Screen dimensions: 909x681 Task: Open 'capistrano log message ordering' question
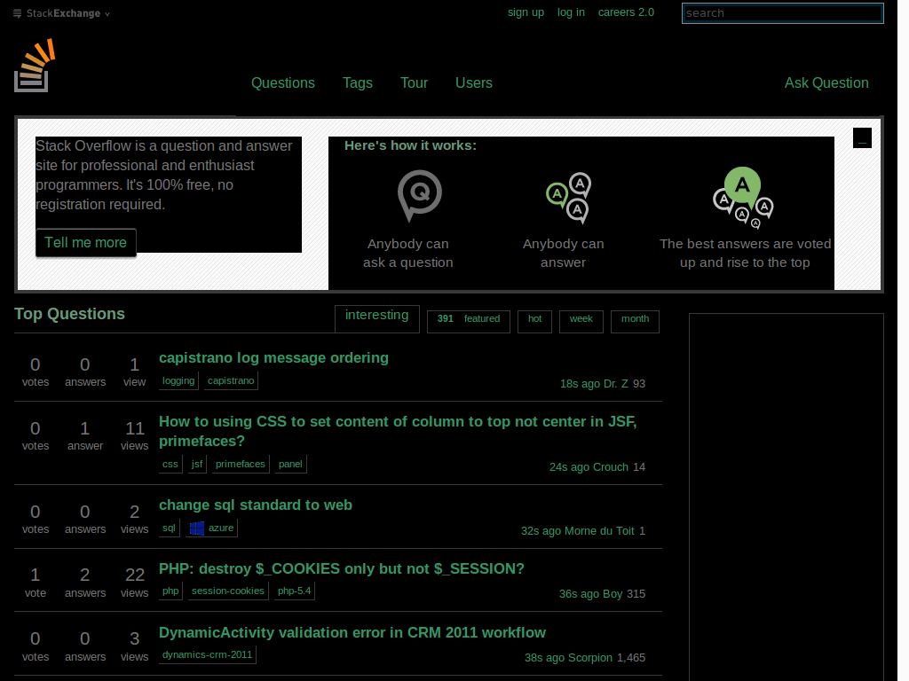[273, 358]
